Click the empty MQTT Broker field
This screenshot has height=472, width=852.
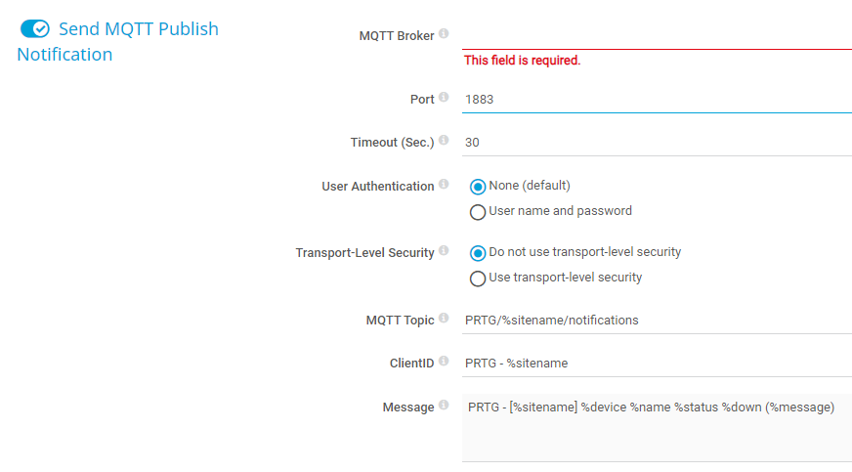coord(657,35)
